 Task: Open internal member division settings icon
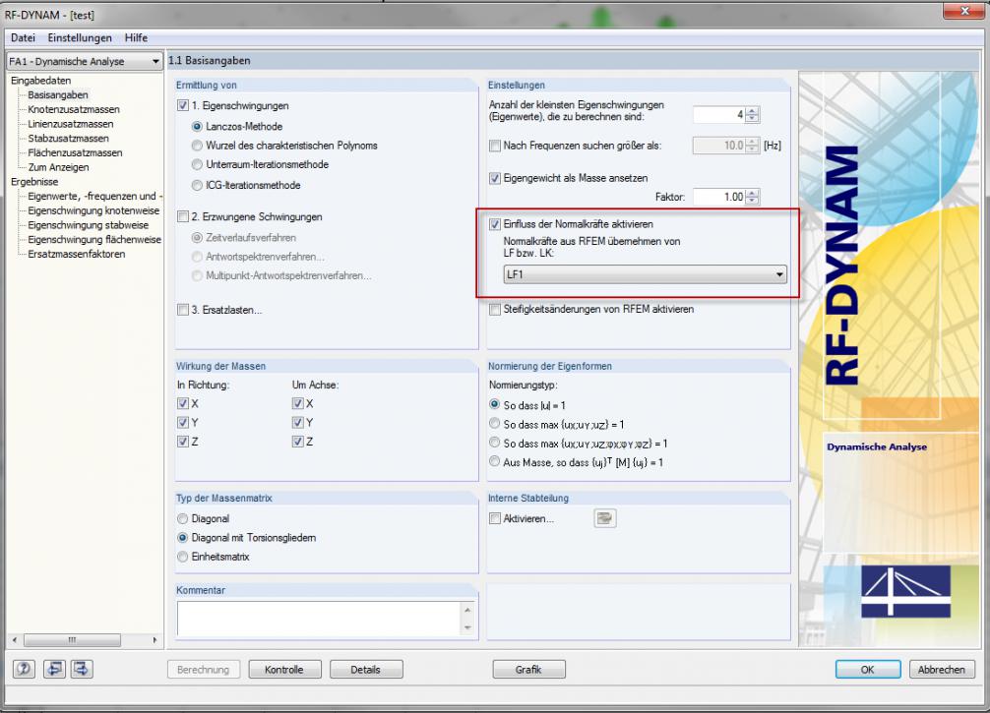pyautogui.click(x=605, y=518)
